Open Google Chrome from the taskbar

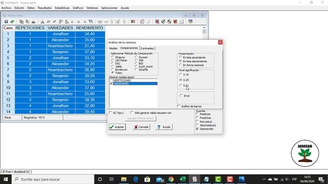(x=171, y=179)
